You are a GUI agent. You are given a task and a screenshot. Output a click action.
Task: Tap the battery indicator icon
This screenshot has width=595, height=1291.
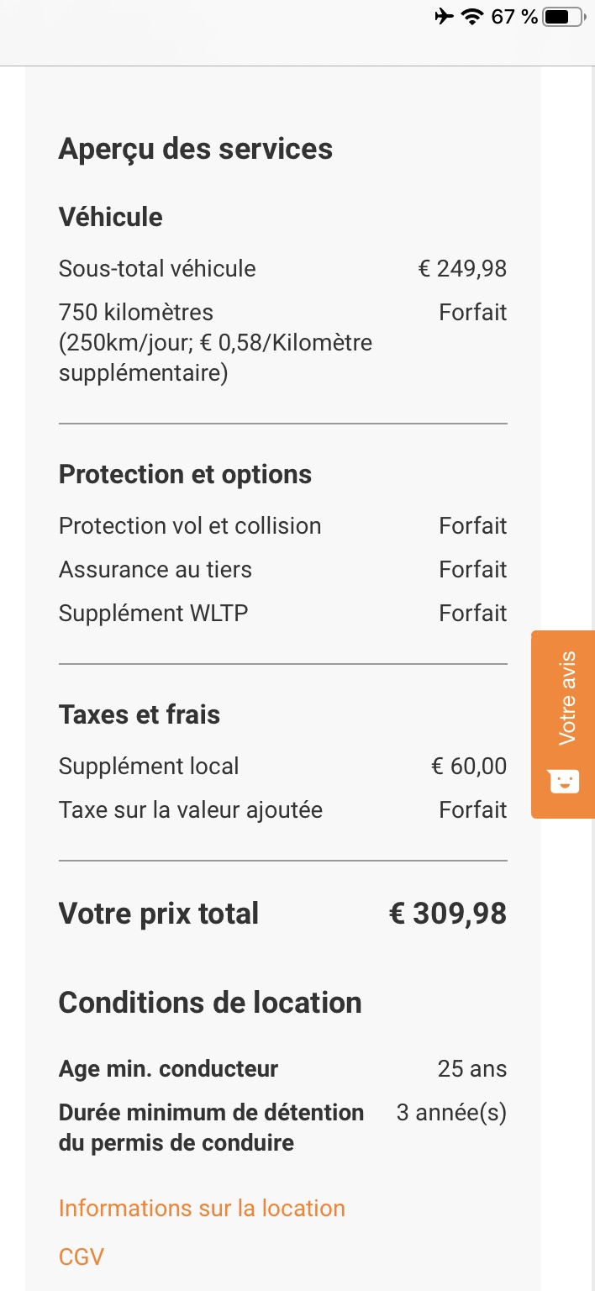562,17
